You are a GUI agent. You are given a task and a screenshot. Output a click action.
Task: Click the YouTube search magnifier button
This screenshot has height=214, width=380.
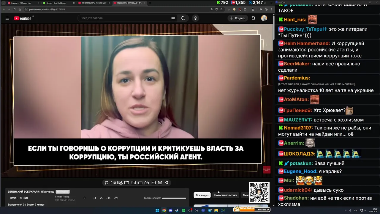pos(183,18)
